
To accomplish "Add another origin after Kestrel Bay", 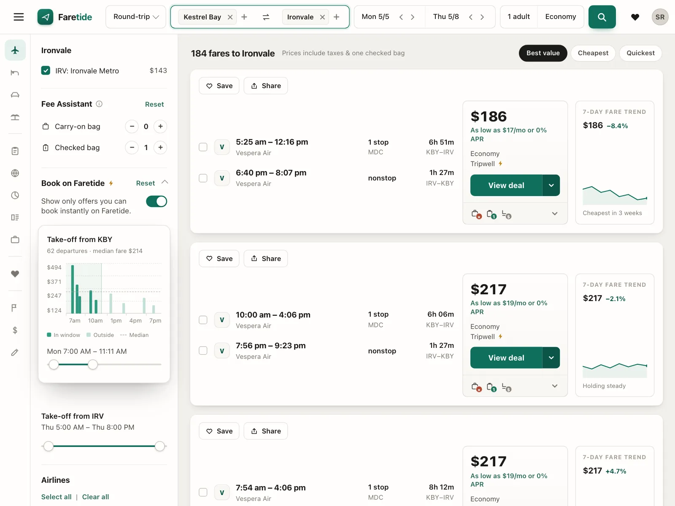I will coord(244,17).
